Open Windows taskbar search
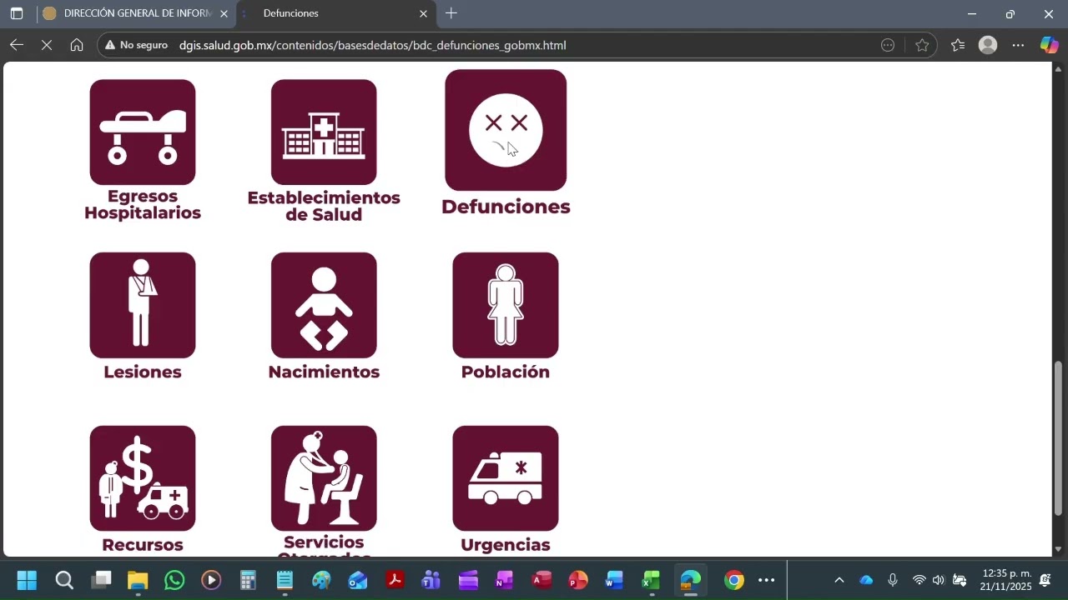This screenshot has height=600, width=1068. click(x=64, y=580)
